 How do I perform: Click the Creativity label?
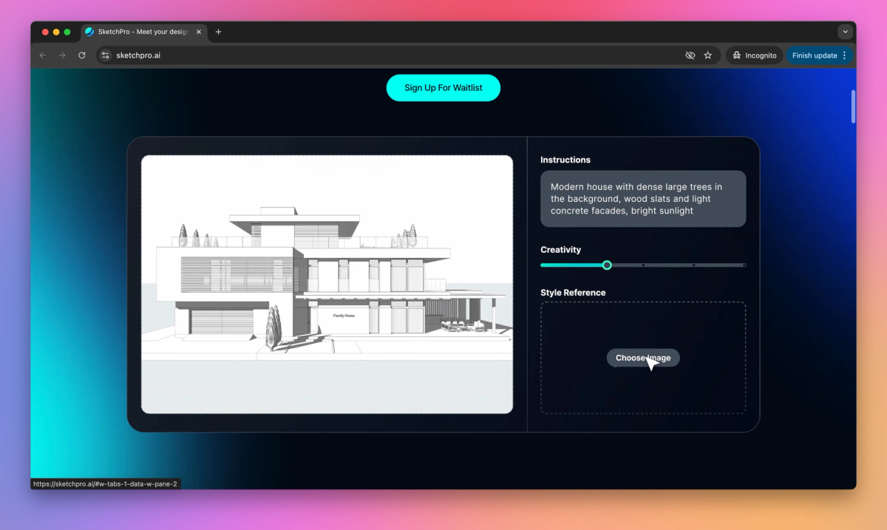[561, 250]
